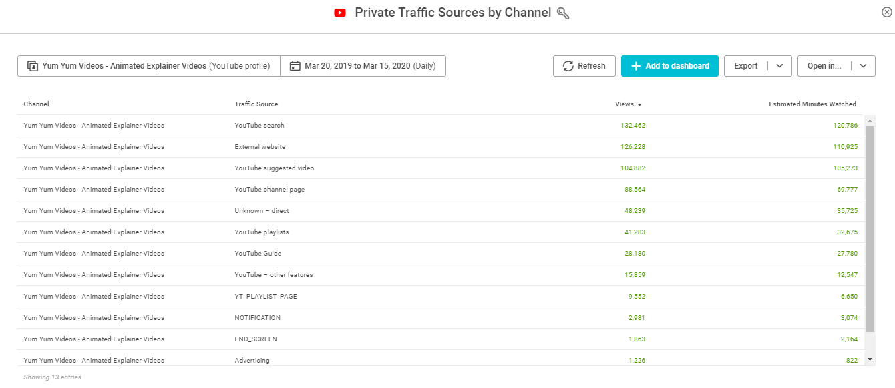Click the minutes watched value 69,777
This screenshot has height=388, width=895.
[x=847, y=190]
